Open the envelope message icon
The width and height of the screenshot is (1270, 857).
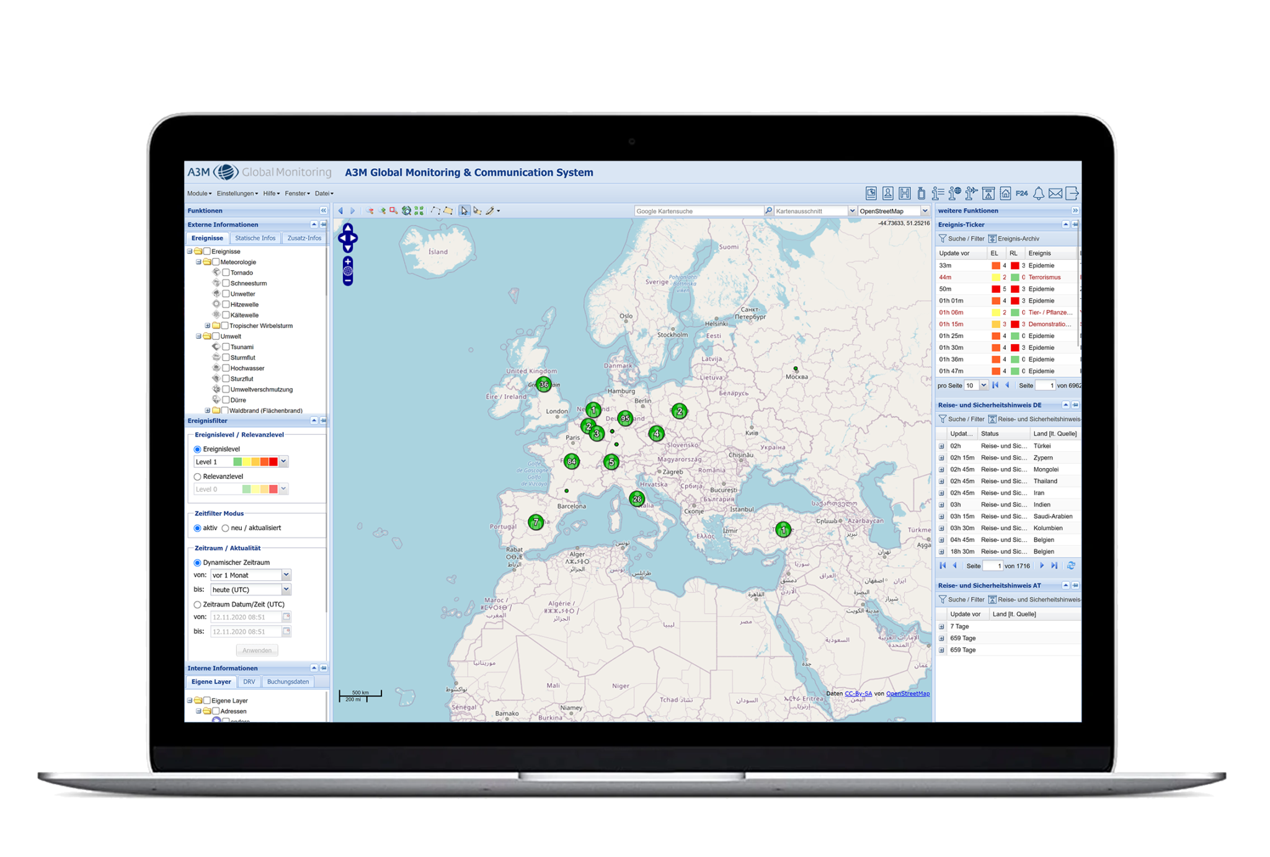click(1055, 193)
